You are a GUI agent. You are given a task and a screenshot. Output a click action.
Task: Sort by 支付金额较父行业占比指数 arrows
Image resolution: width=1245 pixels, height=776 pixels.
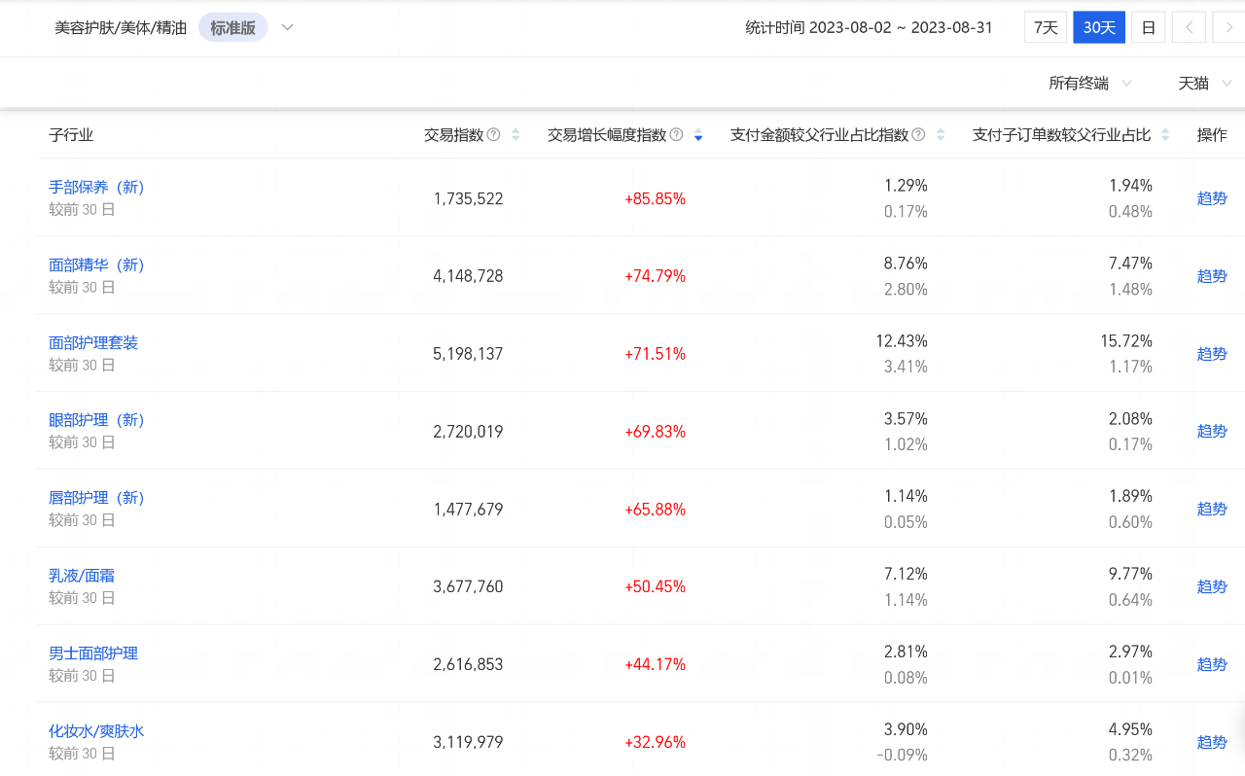click(941, 135)
